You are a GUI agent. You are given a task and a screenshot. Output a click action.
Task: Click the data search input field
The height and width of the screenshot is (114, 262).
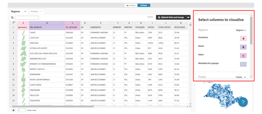[27, 18]
